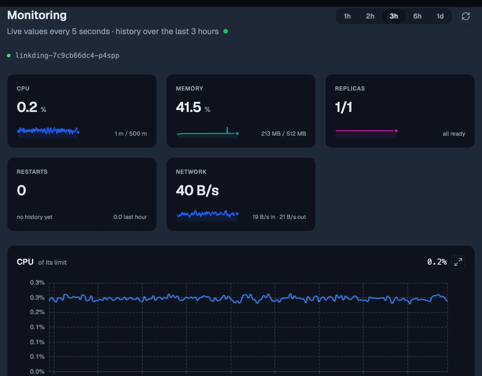Select the 6h time range
Viewport: 482px width, 376px height.
[417, 16]
